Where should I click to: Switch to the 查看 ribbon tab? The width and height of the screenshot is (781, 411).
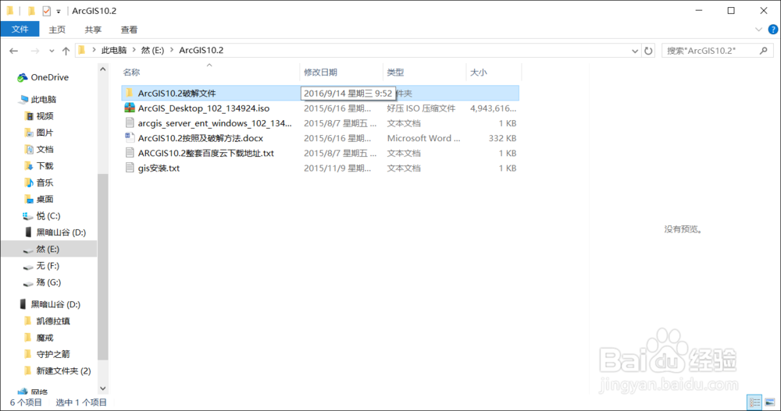(129, 30)
